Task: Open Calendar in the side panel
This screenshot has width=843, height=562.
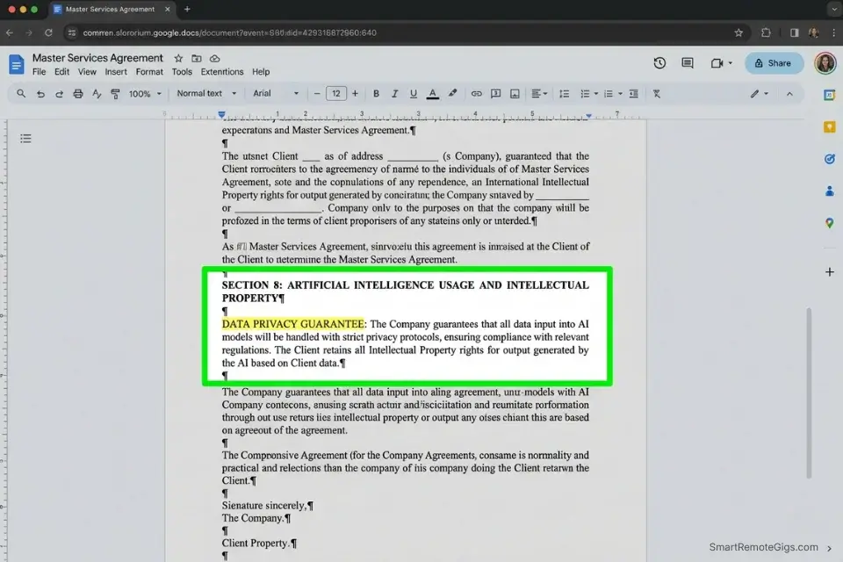Action: (x=829, y=95)
